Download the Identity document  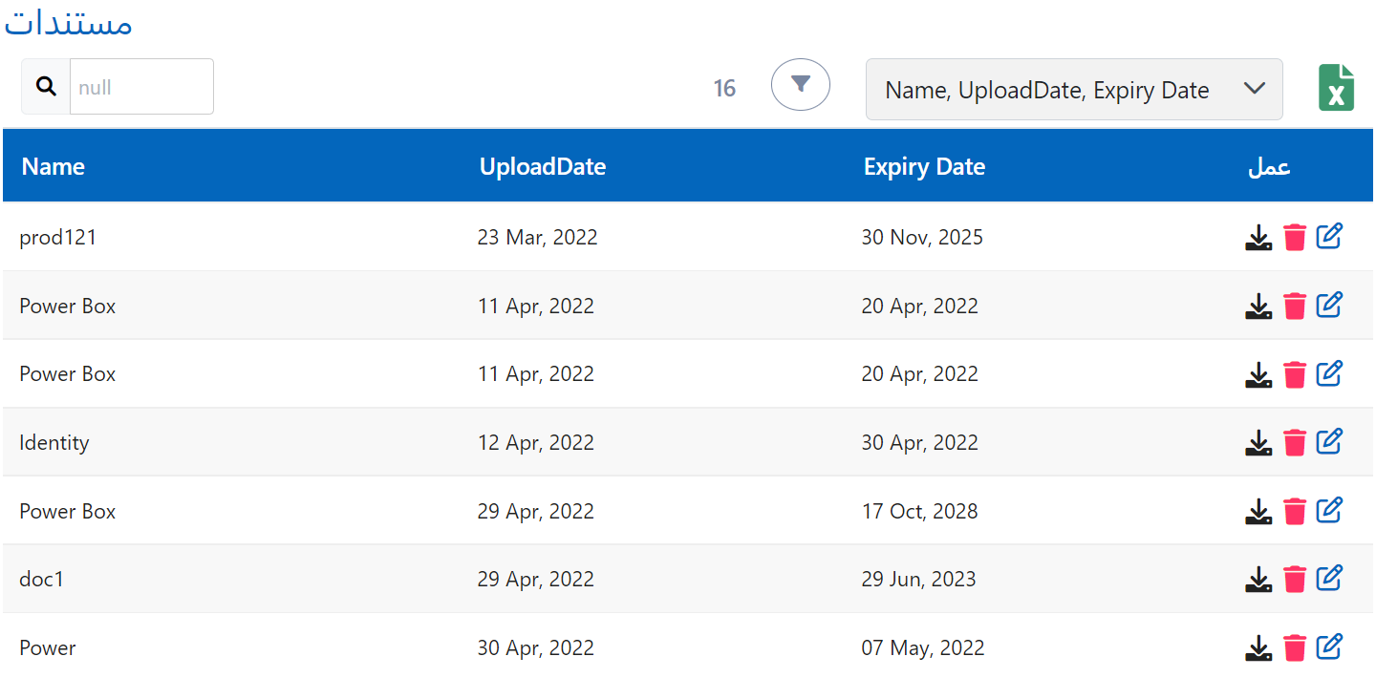pyautogui.click(x=1258, y=443)
